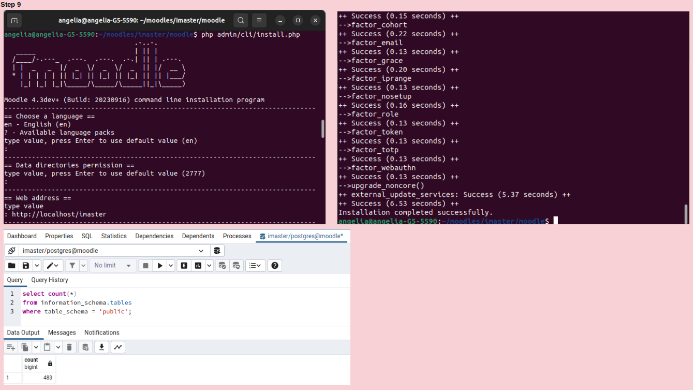Expand the copy options arrow
This screenshot has width=693, height=390.
pyautogui.click(x=36, y=347)
